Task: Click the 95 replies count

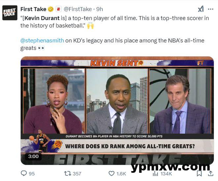Action: click(32, 174)
